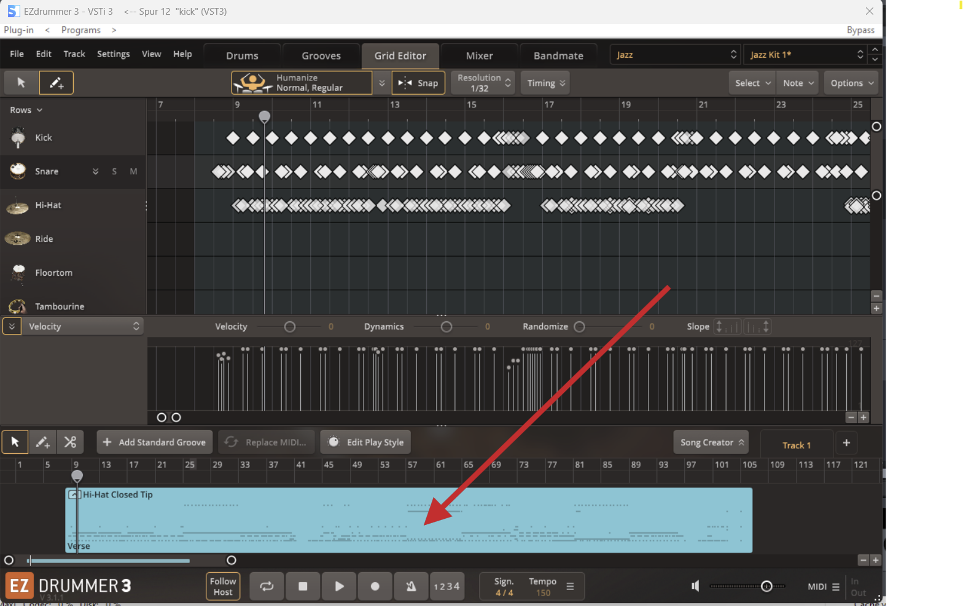Select the Track 1 tab

point(797,445)
